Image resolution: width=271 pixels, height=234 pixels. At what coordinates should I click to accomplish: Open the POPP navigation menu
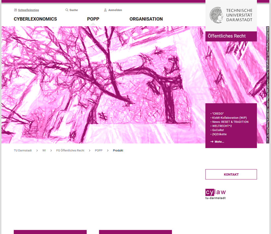93,19
